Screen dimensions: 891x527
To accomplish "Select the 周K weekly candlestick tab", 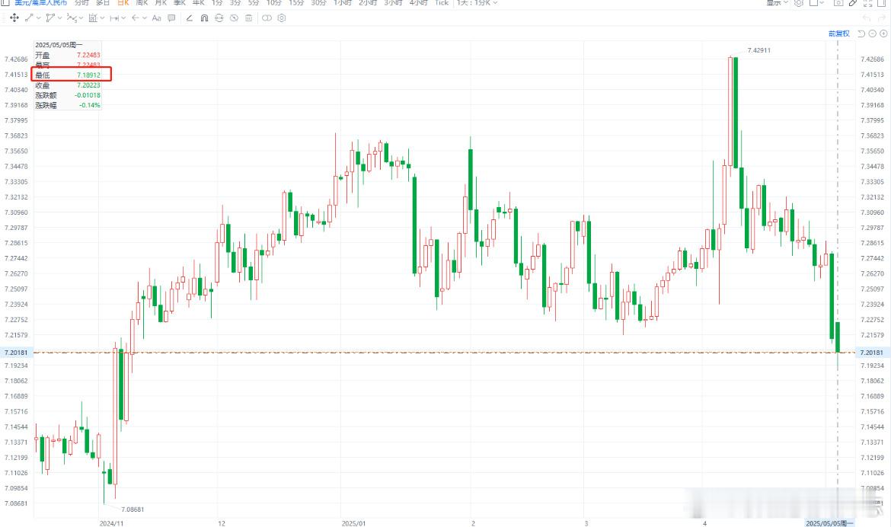I will 142,3.
